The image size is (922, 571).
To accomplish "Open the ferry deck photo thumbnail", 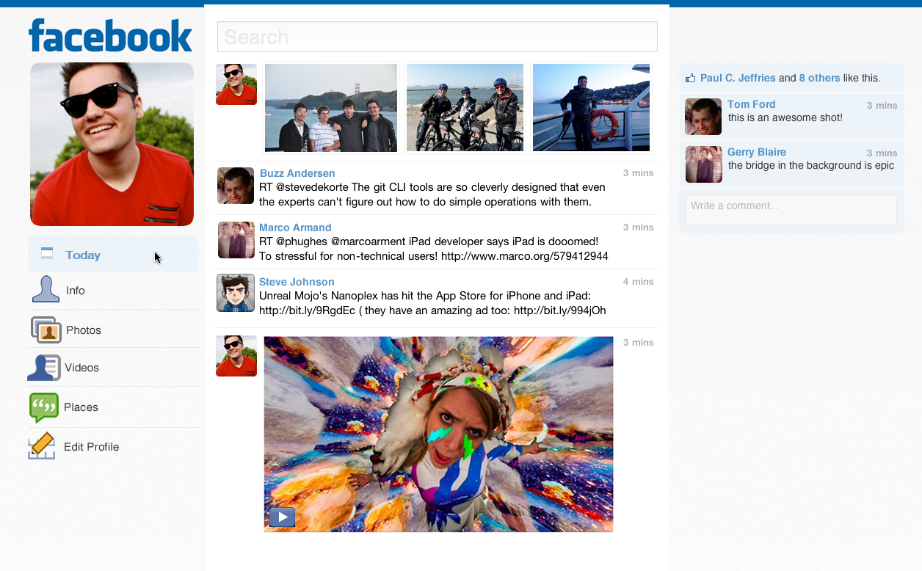I will click(x=591, y=108).
